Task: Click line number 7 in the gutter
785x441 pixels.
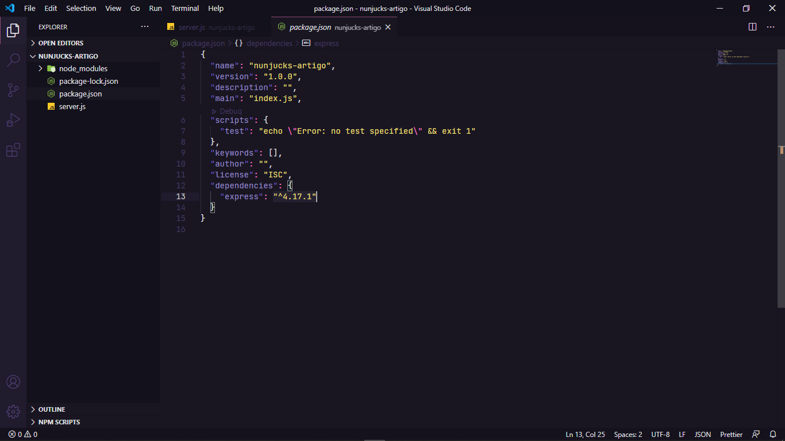Action: click(183, 131)
